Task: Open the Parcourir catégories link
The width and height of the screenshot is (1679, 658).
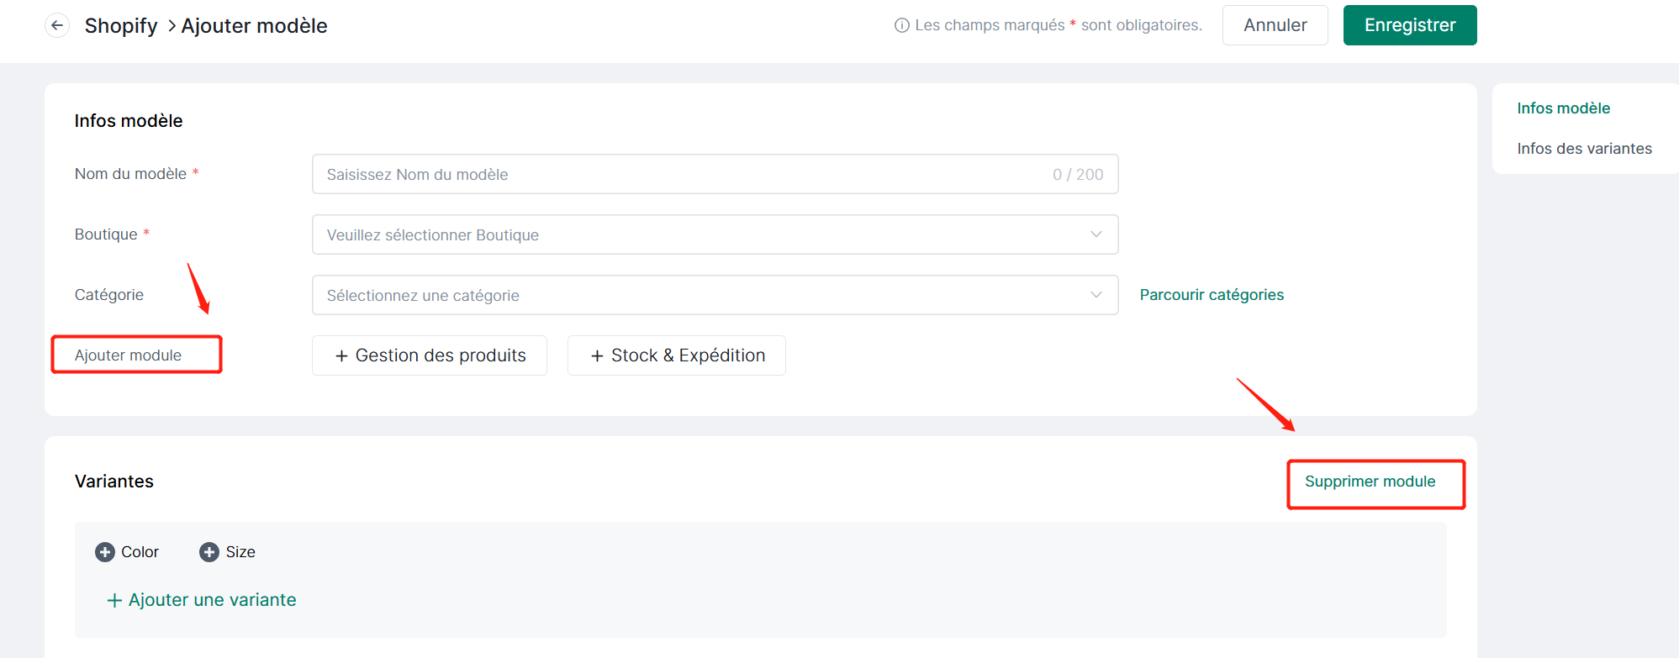Action: 1211,295
